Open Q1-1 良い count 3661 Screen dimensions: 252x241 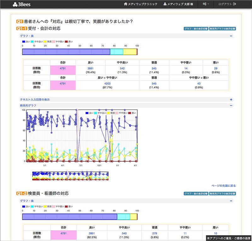click(90, 68)
